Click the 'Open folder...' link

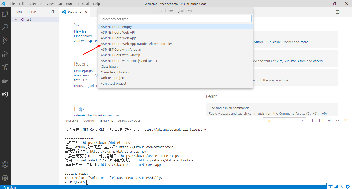[84, 36]
